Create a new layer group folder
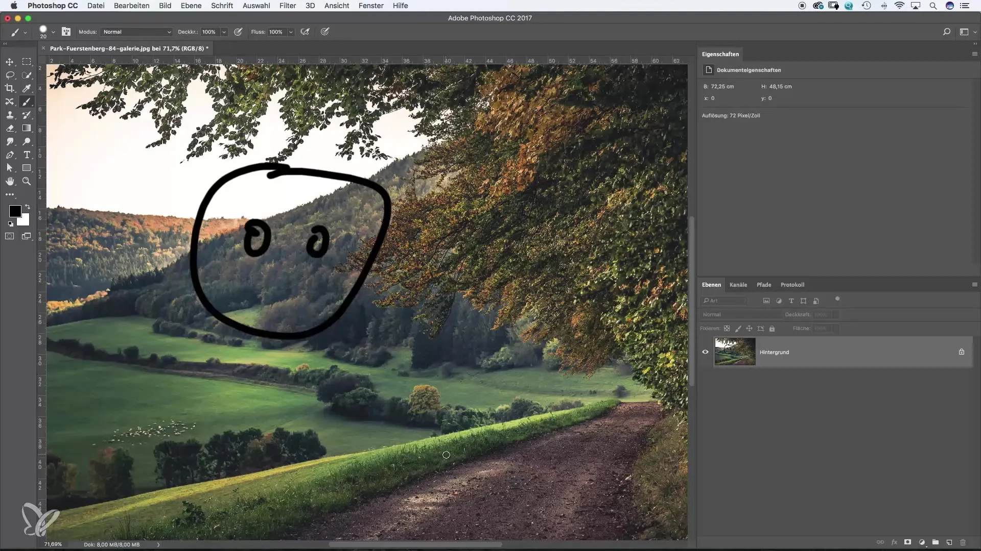Image resolution: width=981 pixels, height=551 pixels. point(935,542)
